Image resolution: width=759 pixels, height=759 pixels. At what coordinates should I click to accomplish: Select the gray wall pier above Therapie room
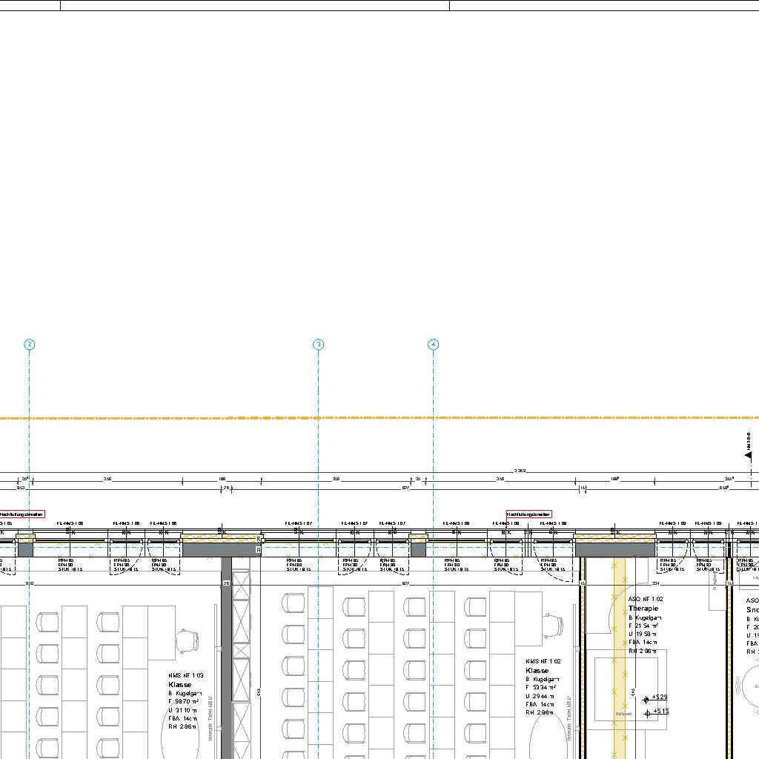(614, 549)
